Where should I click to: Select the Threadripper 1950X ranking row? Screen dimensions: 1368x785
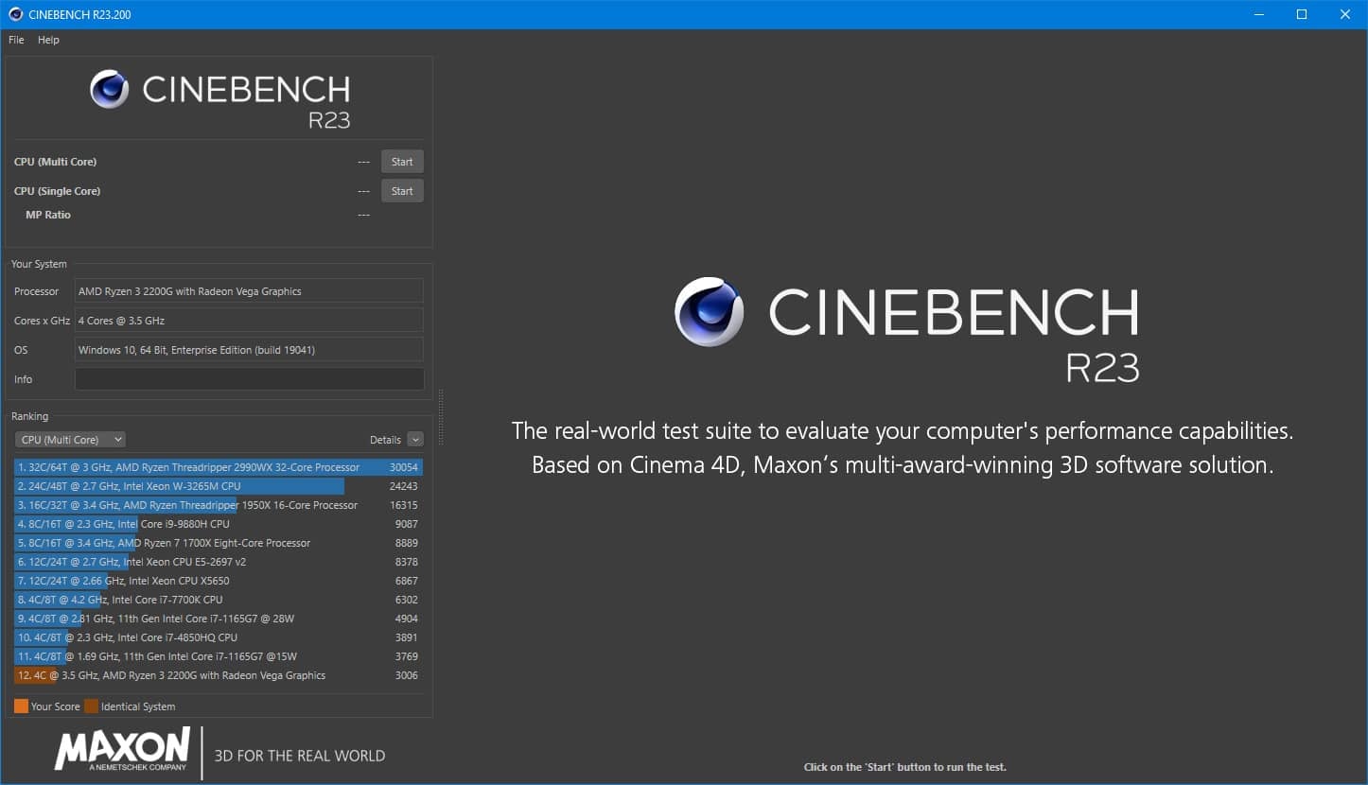[219, 505]
